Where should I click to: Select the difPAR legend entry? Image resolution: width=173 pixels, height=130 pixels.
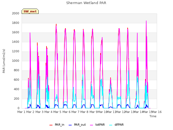click(x=117, y=125)
